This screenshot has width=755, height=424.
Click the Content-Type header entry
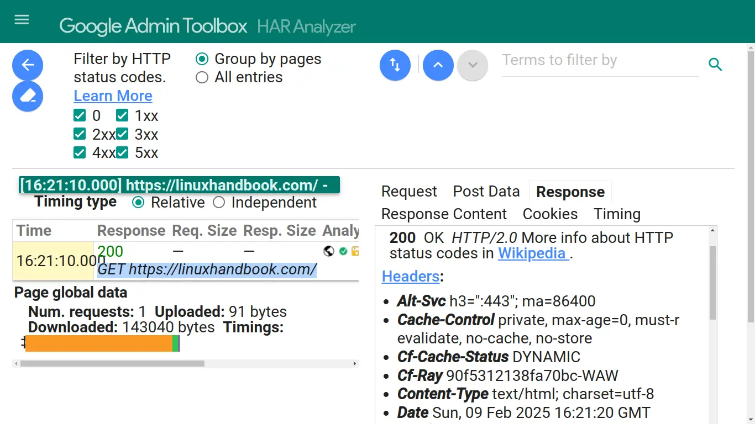(526, 394)
